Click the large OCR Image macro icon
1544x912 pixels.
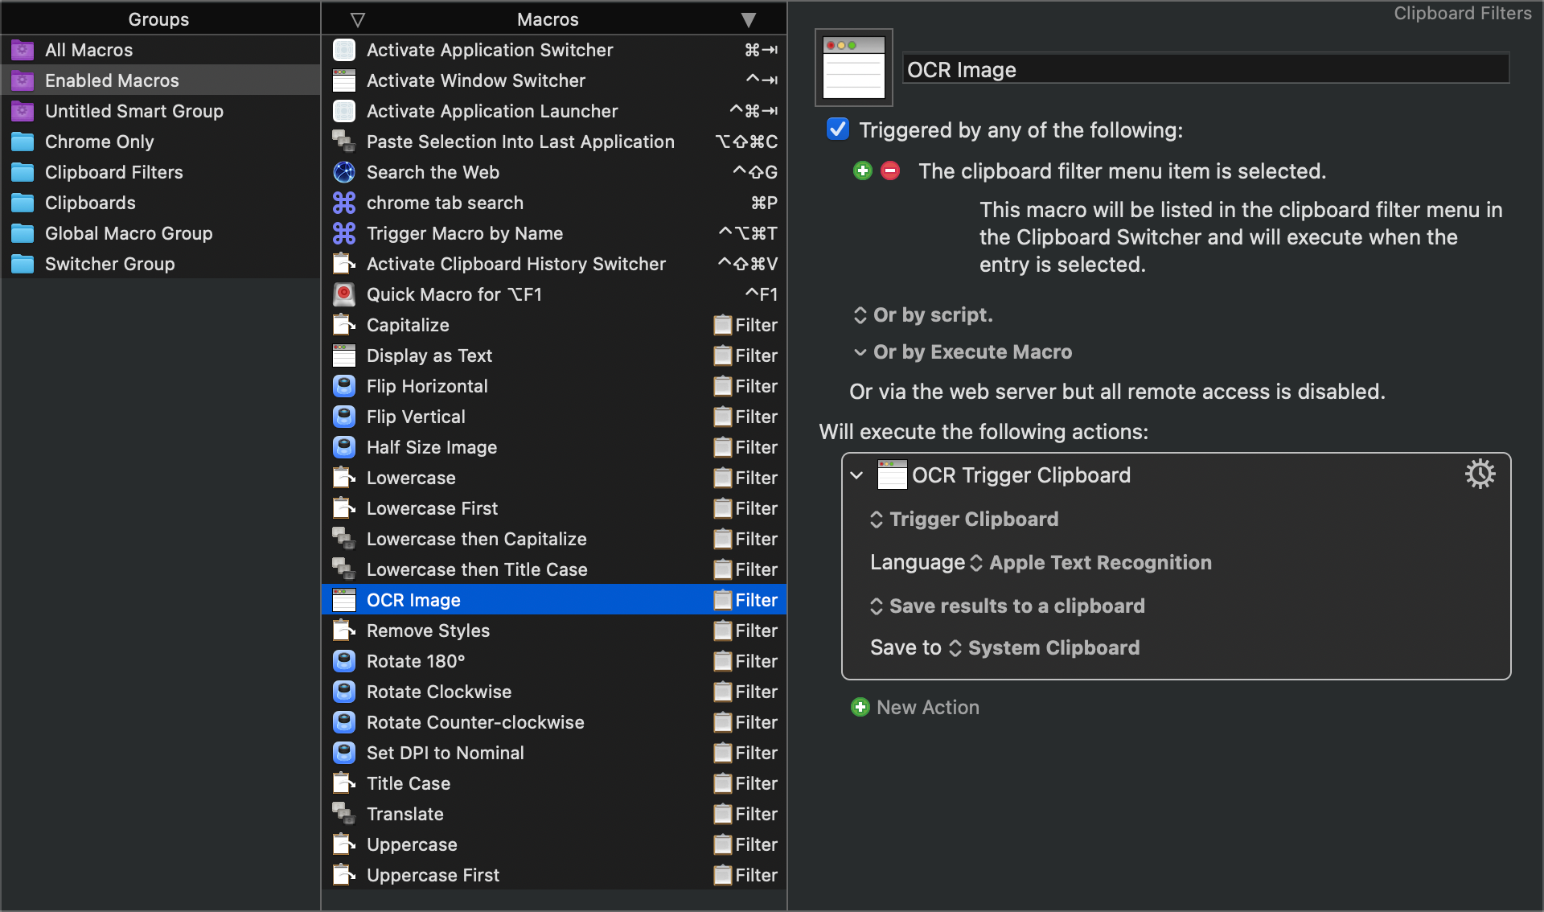tap(854, 68)
